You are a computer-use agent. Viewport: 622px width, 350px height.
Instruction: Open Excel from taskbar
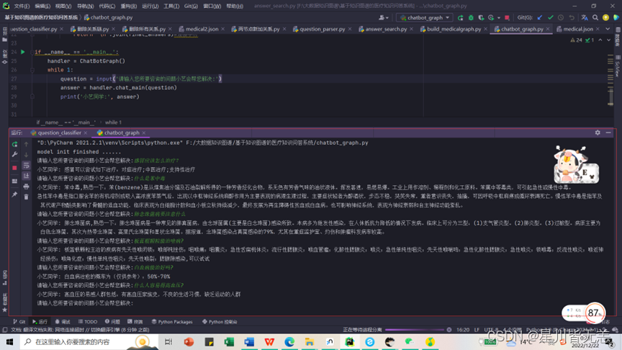click(x=229, y=341)
